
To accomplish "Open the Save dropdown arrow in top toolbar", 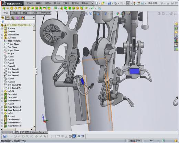I will [x=112, y=3].
